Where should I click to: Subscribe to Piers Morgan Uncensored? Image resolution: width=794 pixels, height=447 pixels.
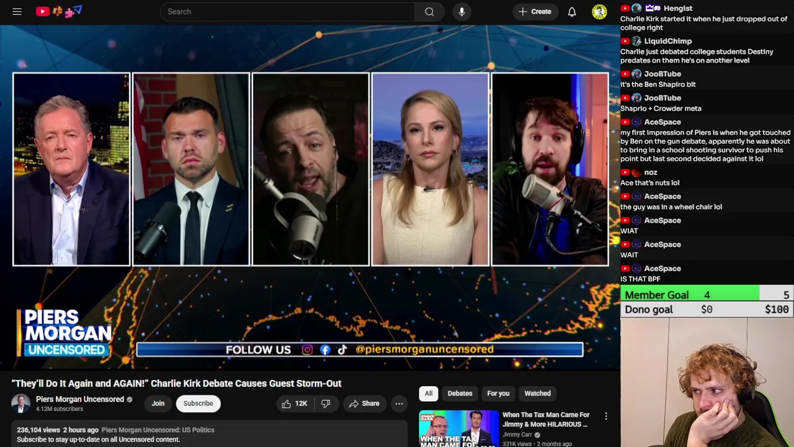(198, 404)
